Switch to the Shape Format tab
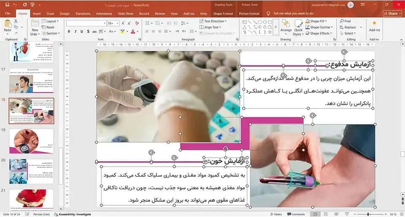The height and width of the screenshot is (217, 405). [x=223, y=13]
